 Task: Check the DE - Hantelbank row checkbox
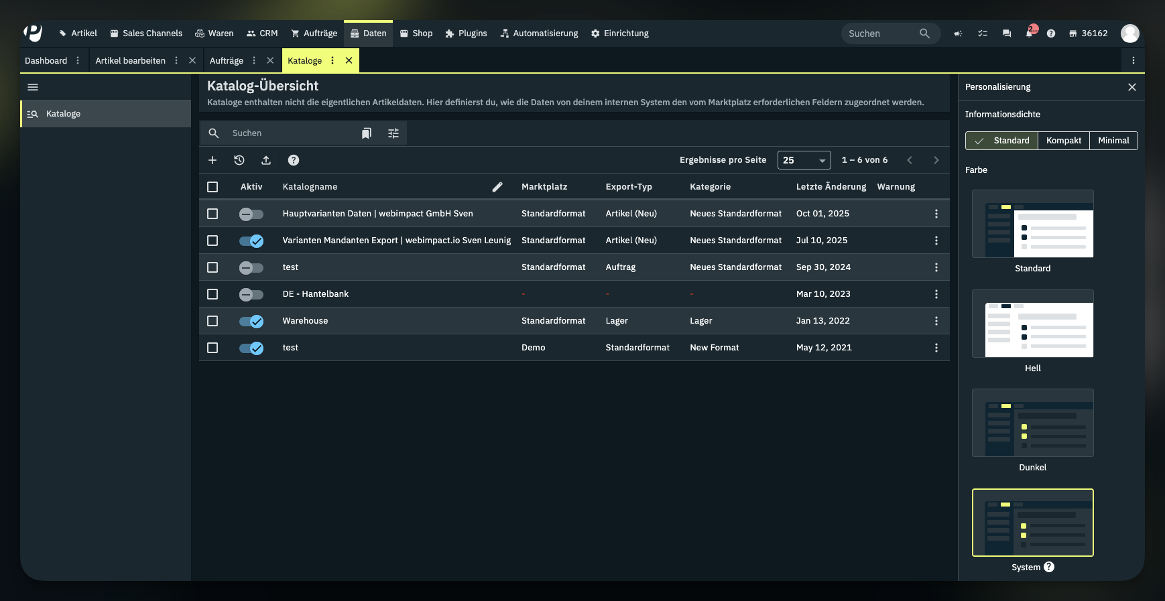point(212,294)
